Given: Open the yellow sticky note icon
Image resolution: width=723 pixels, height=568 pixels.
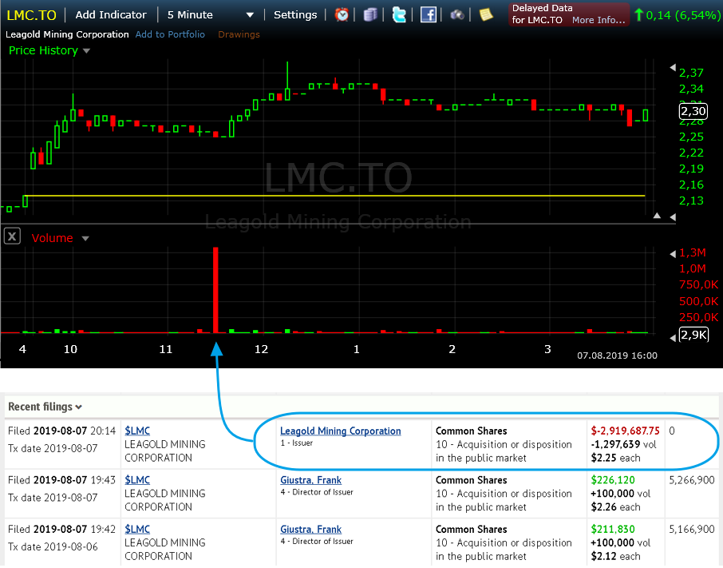Looking at the screenshot, I should (x=486, y=14).
